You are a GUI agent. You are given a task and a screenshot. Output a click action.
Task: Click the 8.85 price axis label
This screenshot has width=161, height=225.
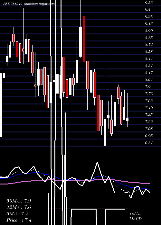(x=149, y=38)
